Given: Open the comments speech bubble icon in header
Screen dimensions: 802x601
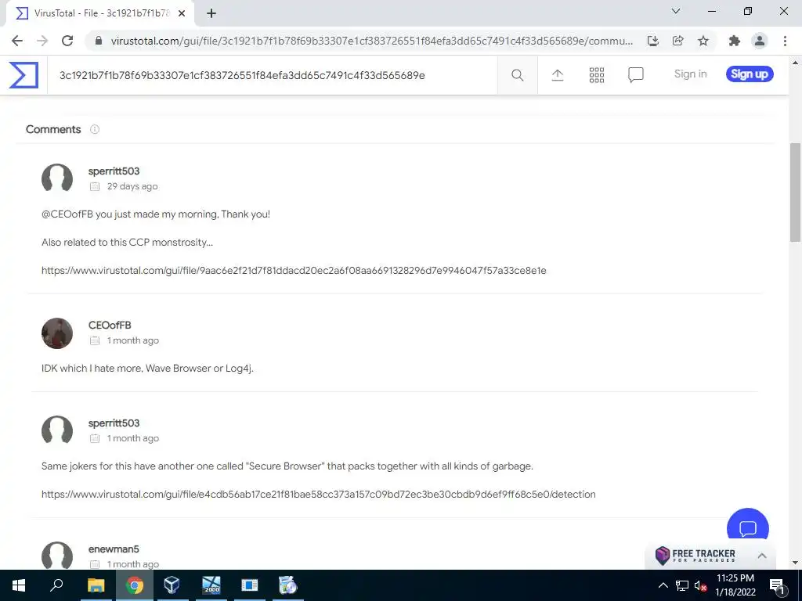Looking at the screenshot, I should (x=636, y=75).
